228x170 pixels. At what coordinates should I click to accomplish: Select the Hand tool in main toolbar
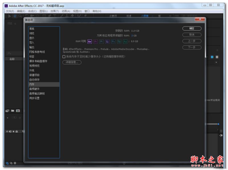click(15, 16)
